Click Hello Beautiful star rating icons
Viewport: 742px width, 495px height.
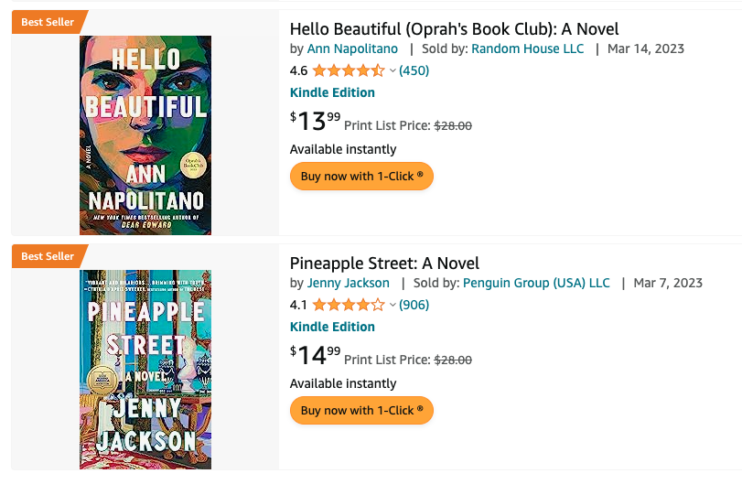click(x=349, y=70)
